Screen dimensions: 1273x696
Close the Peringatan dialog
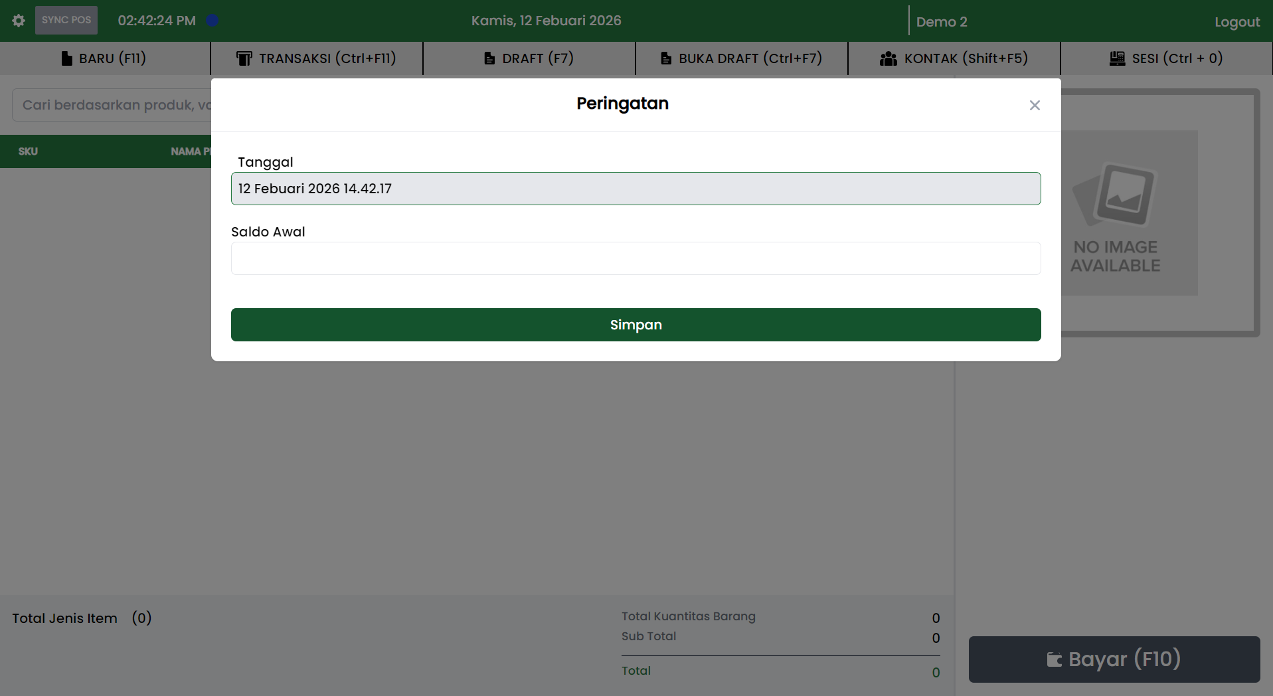pos(1034,106)
